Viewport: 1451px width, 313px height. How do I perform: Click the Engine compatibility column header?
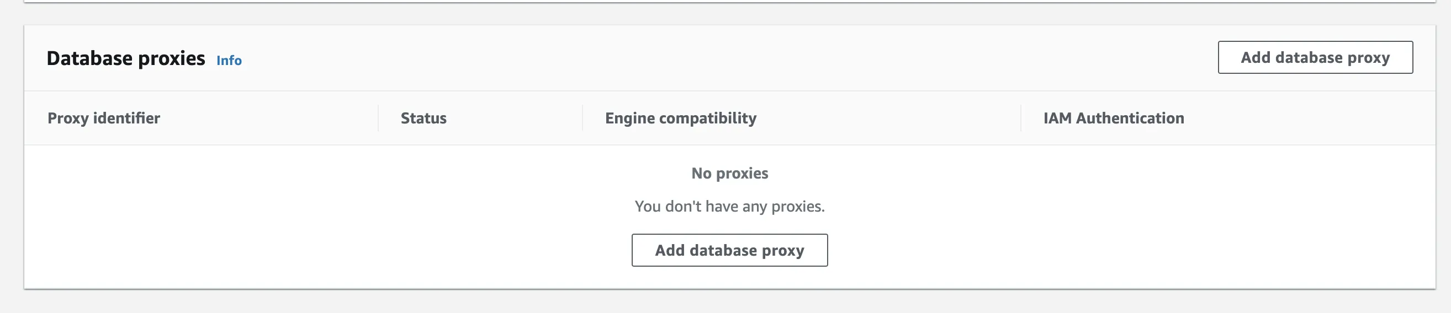[x=680, y=118]
